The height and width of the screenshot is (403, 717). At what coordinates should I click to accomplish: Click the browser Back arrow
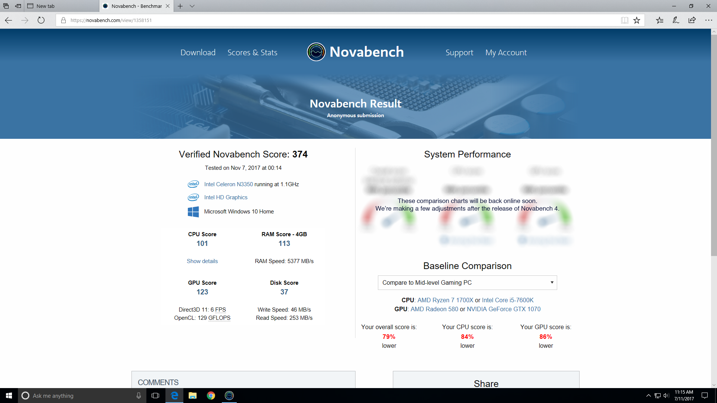pyautogui.click(x=8, y=20)
